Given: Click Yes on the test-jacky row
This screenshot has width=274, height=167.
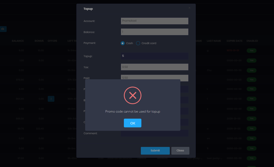Looking at the screenshot, I should [x=251, y=158].
